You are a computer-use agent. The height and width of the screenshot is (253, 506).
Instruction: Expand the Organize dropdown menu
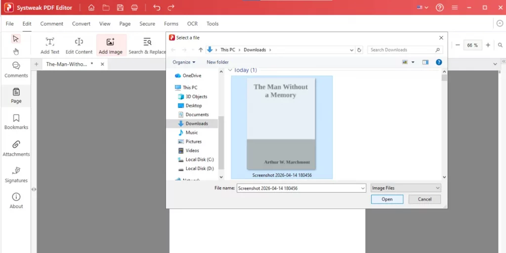[184, 62]
